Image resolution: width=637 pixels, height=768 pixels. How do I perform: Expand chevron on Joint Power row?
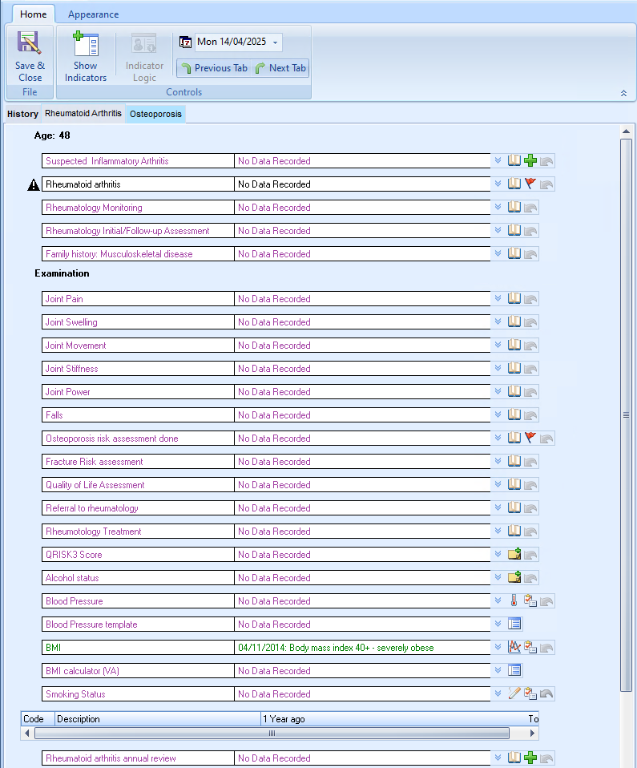click(498, 392)
